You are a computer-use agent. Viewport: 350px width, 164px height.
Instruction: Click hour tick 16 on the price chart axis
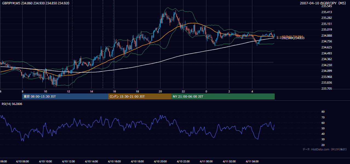tap(114, 91)
